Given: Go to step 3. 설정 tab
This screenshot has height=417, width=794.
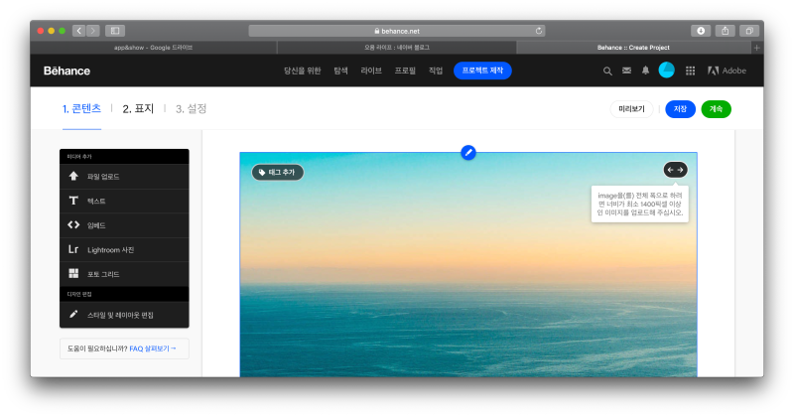Looking at the screenshot, I should tap(191, 109).
